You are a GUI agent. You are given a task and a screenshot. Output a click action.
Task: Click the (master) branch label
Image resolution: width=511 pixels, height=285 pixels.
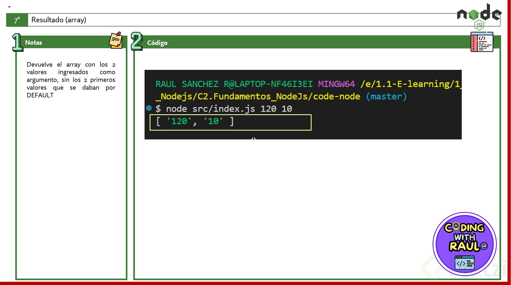386,96
